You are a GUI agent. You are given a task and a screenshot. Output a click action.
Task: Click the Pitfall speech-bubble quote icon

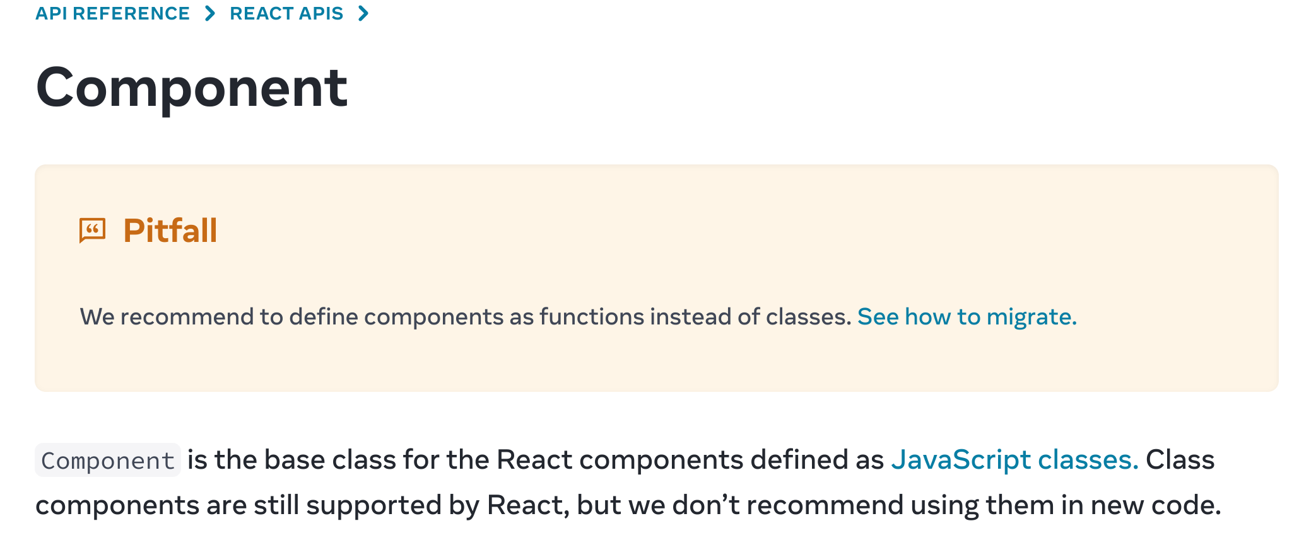[92, 230]
